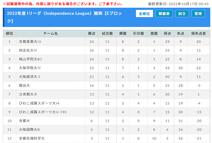Click the 勝点 column header
212x143 pixels.
pyautogui.click(x=92, y=33)
